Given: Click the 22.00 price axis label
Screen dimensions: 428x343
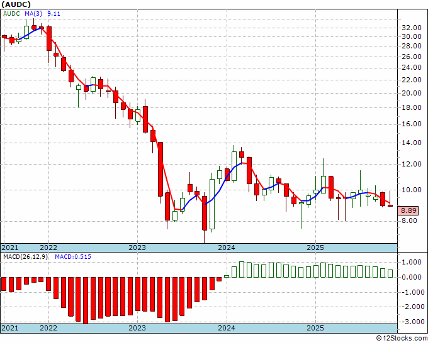Looking at the screenshot, I should (x=412, y=80).
